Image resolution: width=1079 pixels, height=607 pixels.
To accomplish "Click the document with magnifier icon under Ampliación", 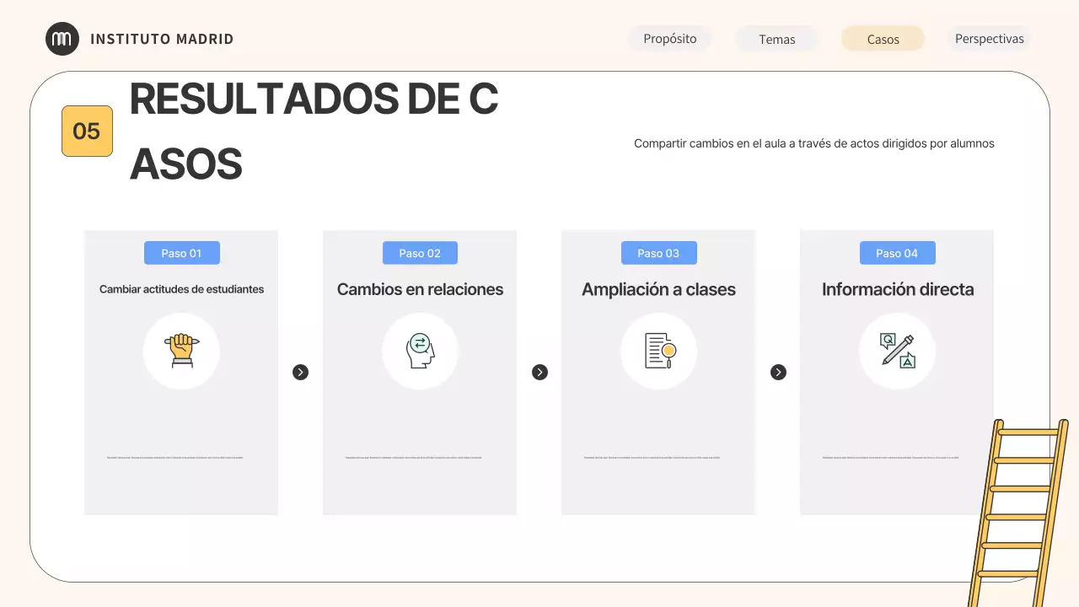I will (x=658, y=351).
